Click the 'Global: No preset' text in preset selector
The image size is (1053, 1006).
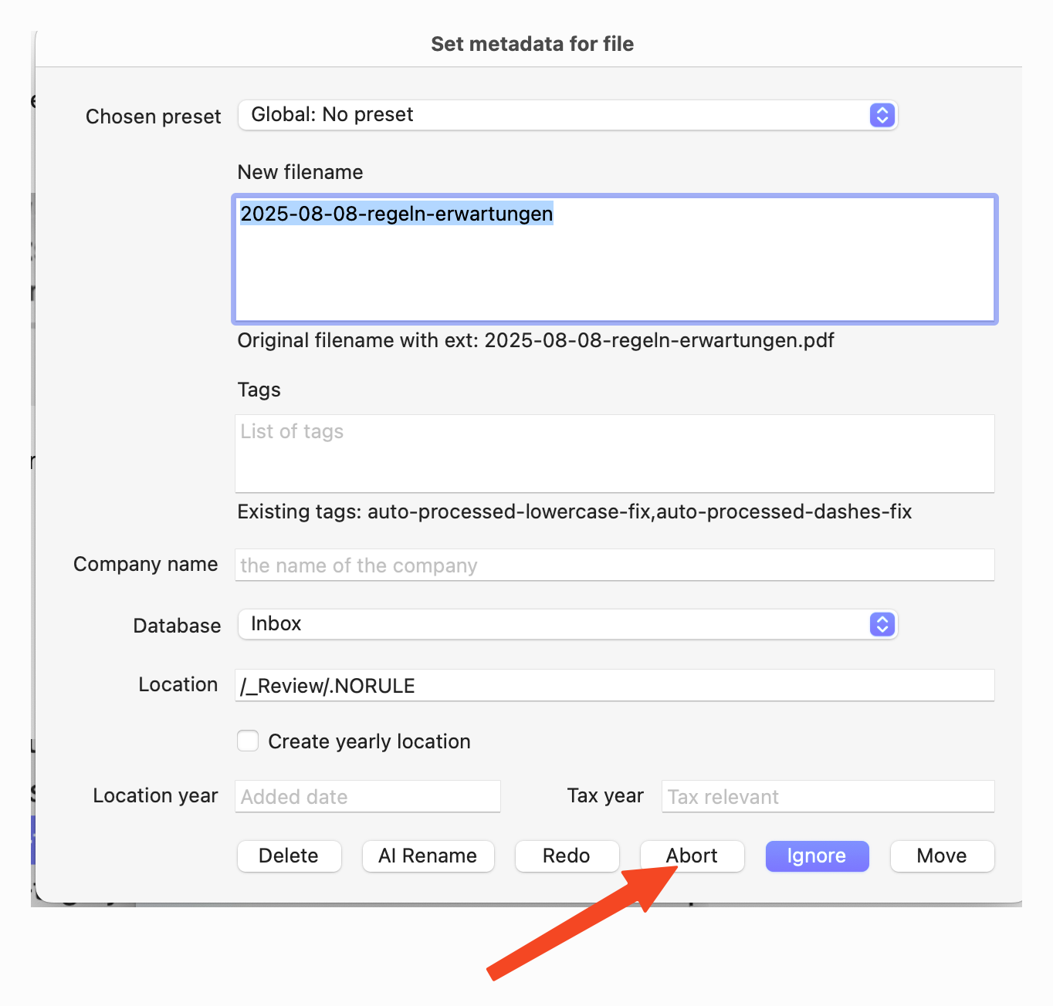[x=332, y=115]
